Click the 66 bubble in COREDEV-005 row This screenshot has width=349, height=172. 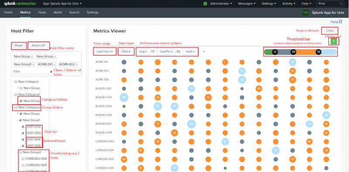point(124,159)
